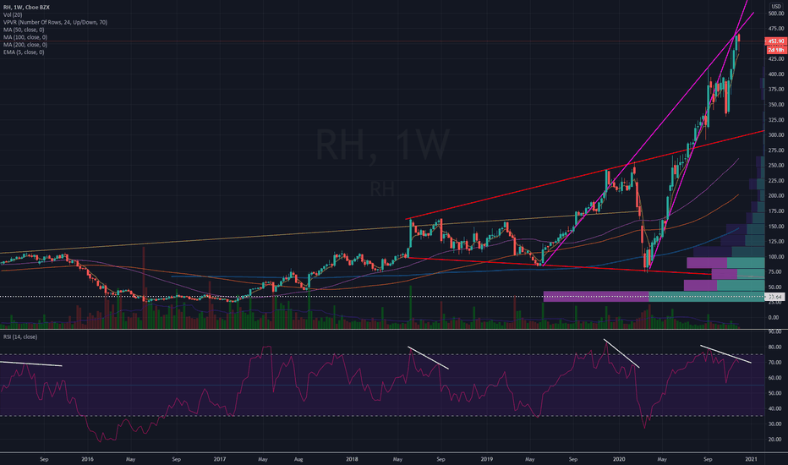The width and height of the screenshot is (788, 465).
Task: Click the 200.00 price scale label
Action: [776, 196]
